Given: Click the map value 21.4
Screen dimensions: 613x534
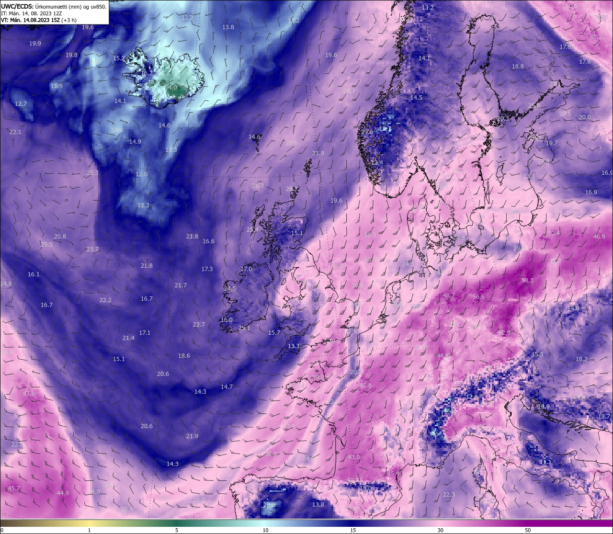Looking at the screenshot, I should pos(128,338).
